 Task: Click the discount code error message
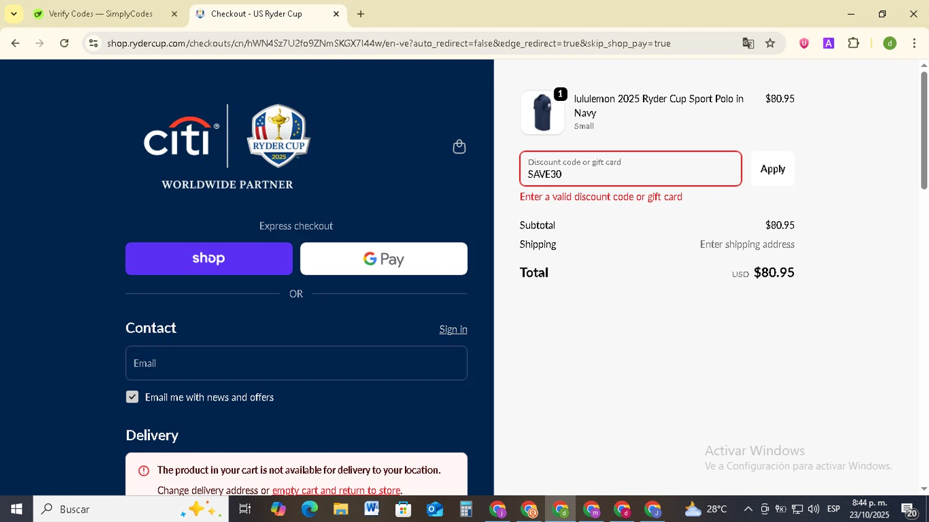tap(601, 197)
